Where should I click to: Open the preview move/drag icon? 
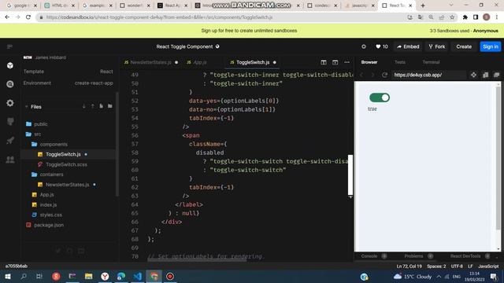tap(473, 75)
